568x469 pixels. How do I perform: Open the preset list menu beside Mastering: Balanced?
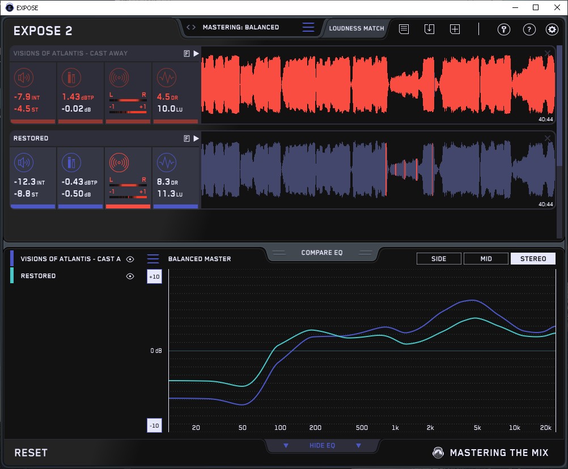click(308, 27)
